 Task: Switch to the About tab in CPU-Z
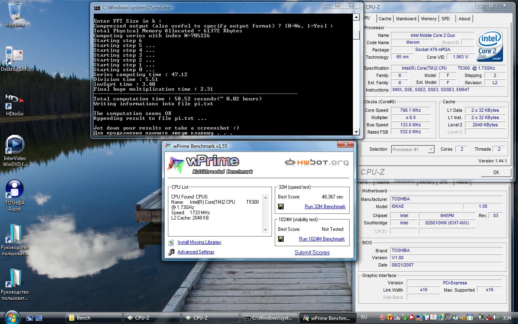pyautogui.click(x=465, y=19)
